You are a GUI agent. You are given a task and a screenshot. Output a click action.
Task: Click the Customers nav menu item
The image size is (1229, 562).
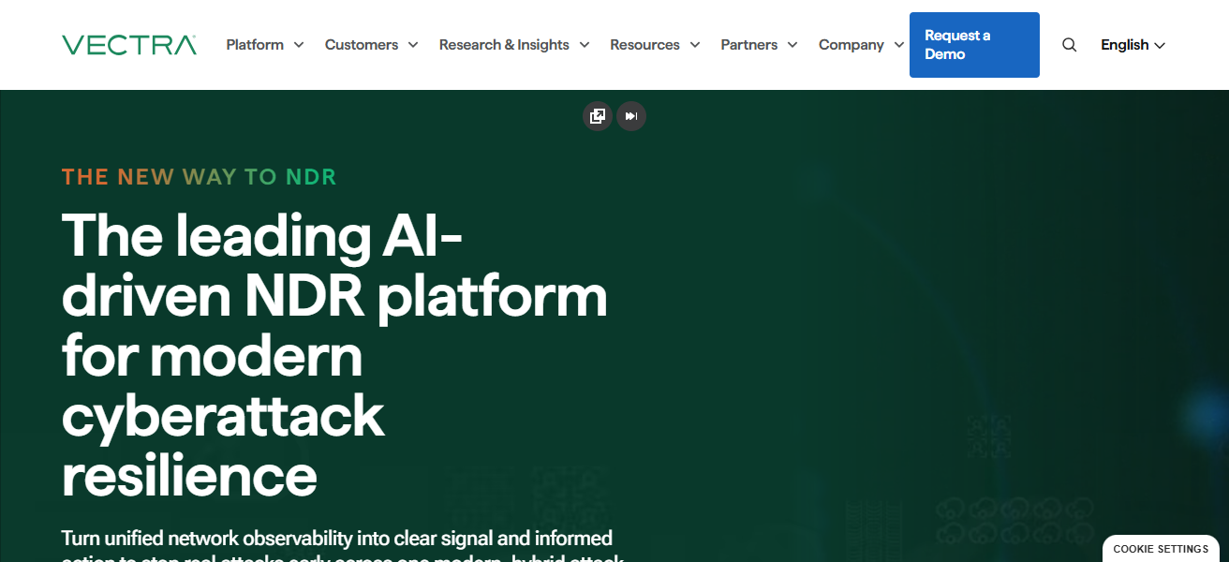point(362,44)
